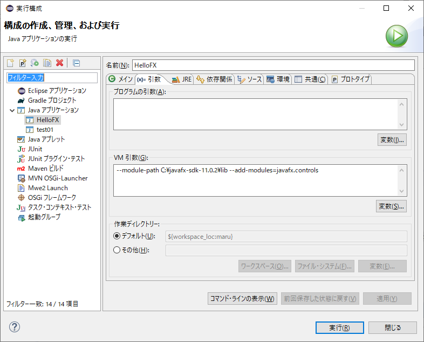Click the 名前 name field

tap(273, 65)
